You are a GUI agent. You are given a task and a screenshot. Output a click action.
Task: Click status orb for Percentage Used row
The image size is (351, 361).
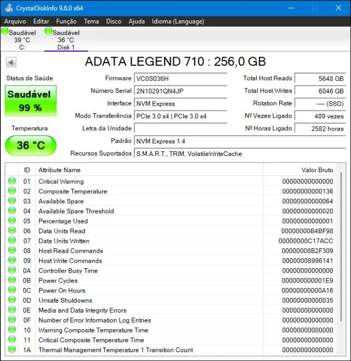click(12, 220)
